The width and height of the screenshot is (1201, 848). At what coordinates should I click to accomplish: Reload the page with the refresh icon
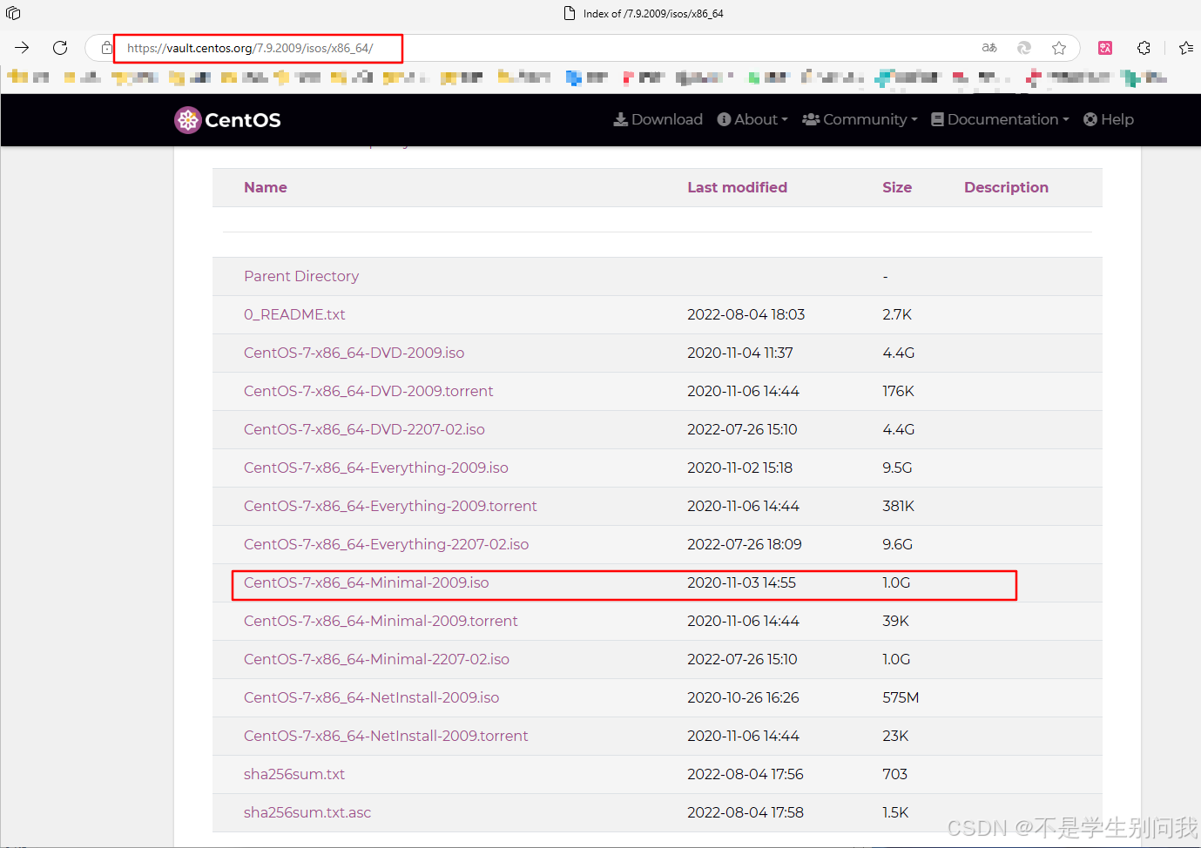pyautogui.click(x=60, y=48)
